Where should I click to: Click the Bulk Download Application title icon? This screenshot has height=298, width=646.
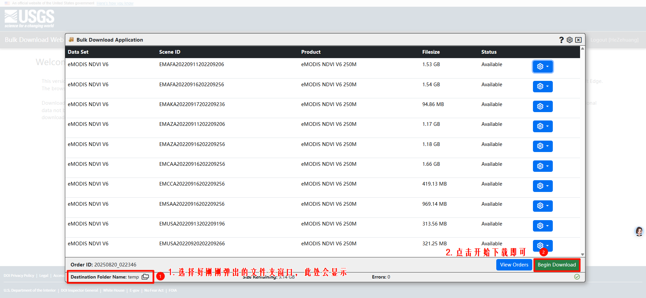71,40
